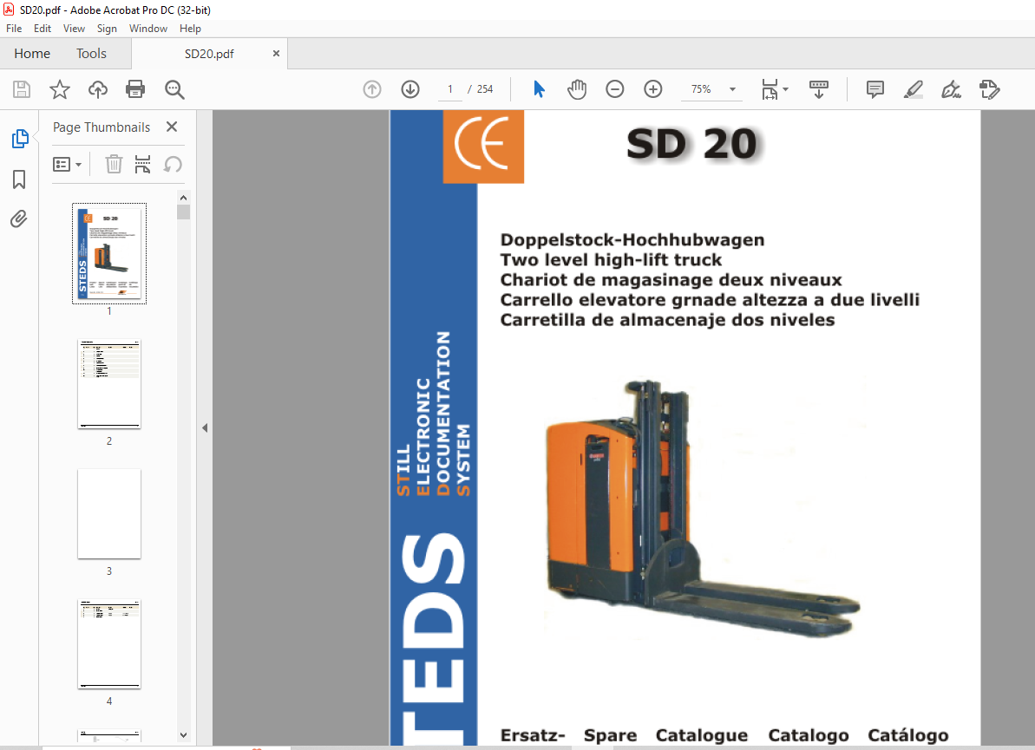Click the Stamp tool icon
This screenshot has height=750, width=1035.
(990, 89)
